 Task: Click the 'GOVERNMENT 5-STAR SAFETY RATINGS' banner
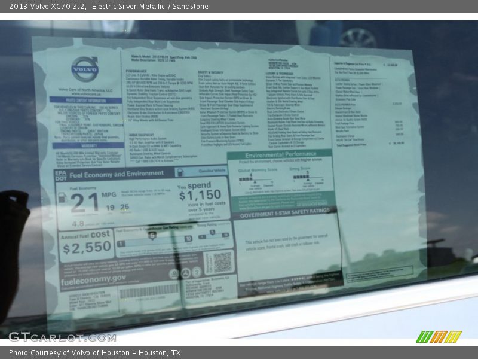[285, 213]
